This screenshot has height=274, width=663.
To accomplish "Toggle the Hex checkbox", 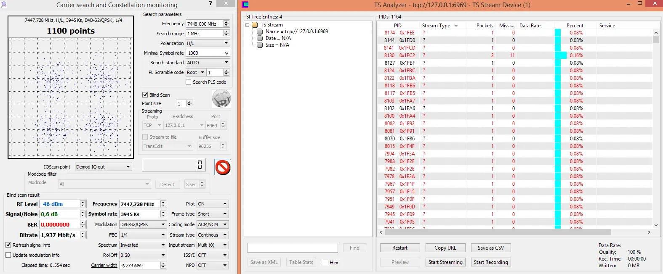I will [x=325, y=263].
